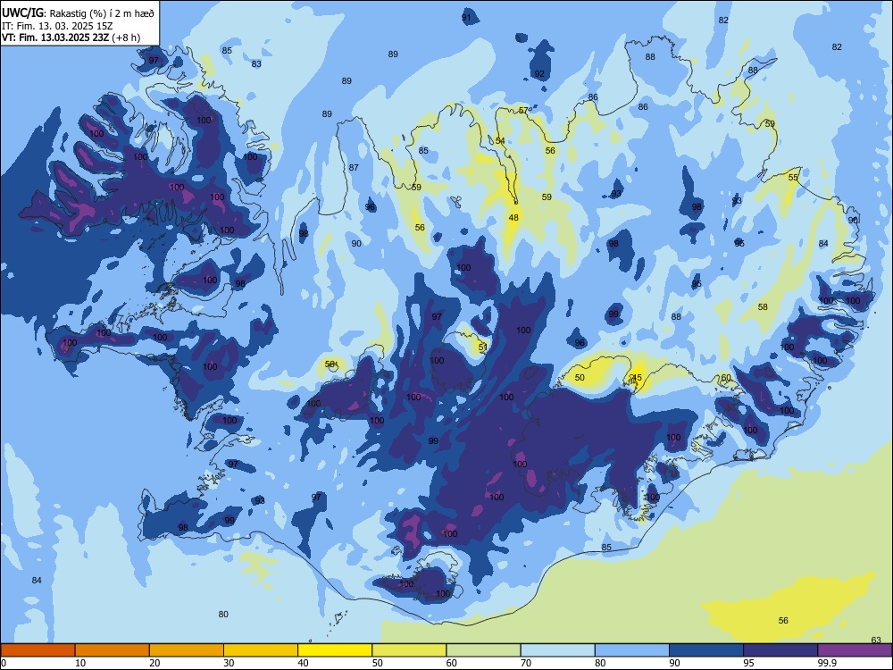Click the '50' value in the yellow area
893x670 pixels.
pos(580,378)
